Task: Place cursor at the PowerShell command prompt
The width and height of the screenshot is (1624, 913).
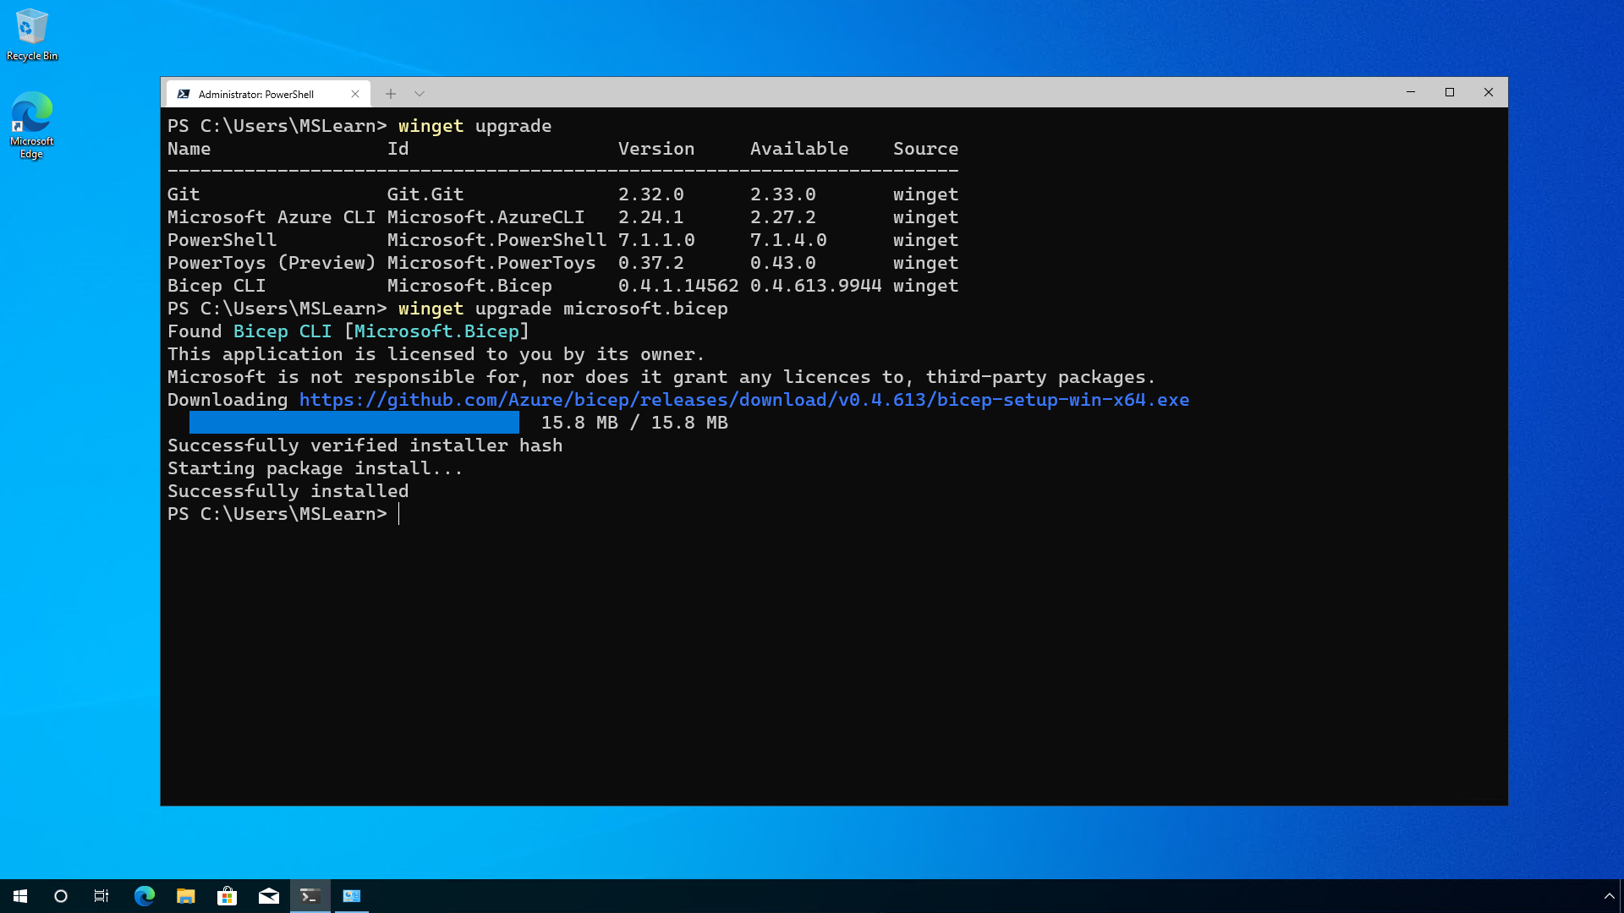Action: coord(399,513)
